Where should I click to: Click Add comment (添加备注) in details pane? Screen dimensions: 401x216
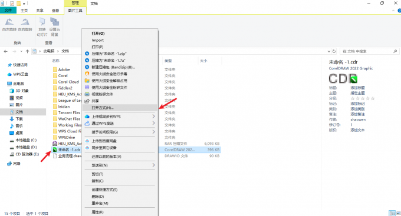[357, 114]
